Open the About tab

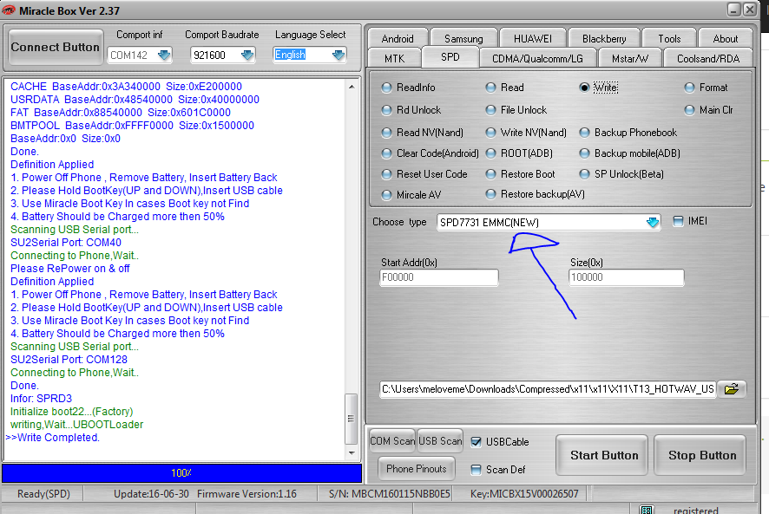(x=726, y=38)
